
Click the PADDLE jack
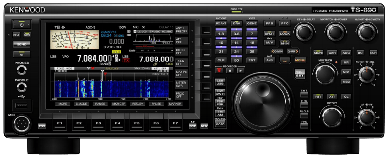(x=22, y=88)
